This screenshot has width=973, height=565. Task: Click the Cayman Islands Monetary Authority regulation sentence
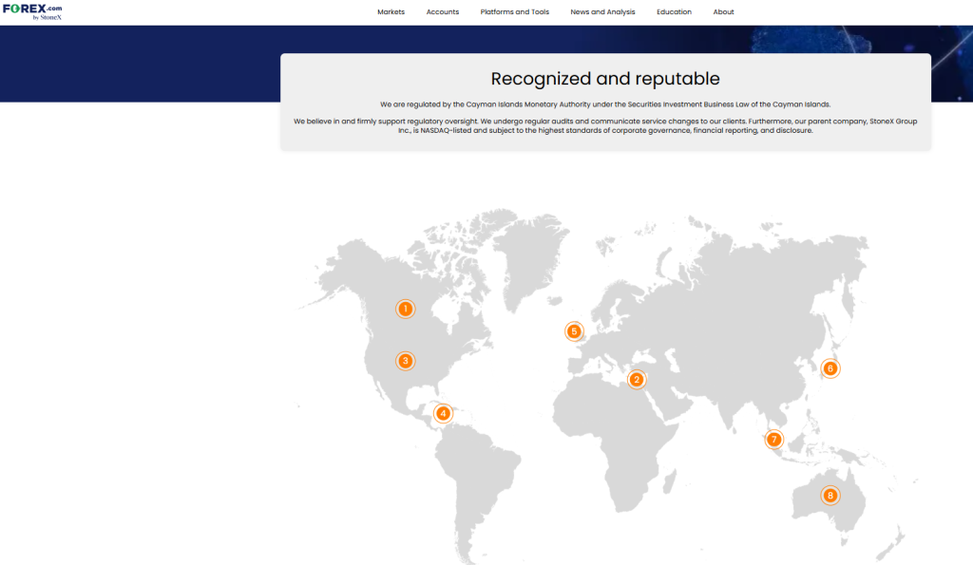[605, 104]
